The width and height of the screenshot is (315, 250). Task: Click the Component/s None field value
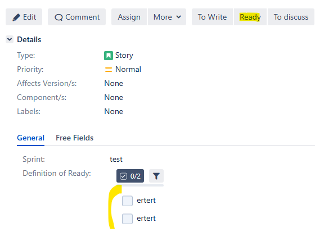coord(114,98)
